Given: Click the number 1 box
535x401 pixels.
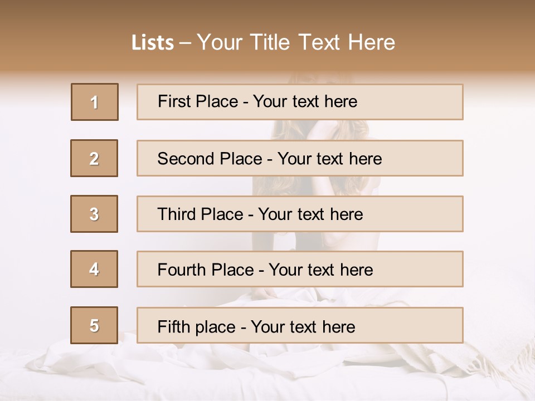Looking at the screenshot, I should click(95, 102).
